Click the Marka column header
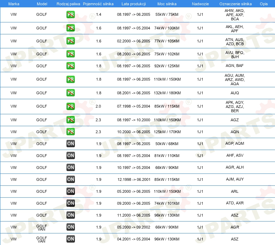This screenshot has width=275, height=245. click(x=14, y=4)
